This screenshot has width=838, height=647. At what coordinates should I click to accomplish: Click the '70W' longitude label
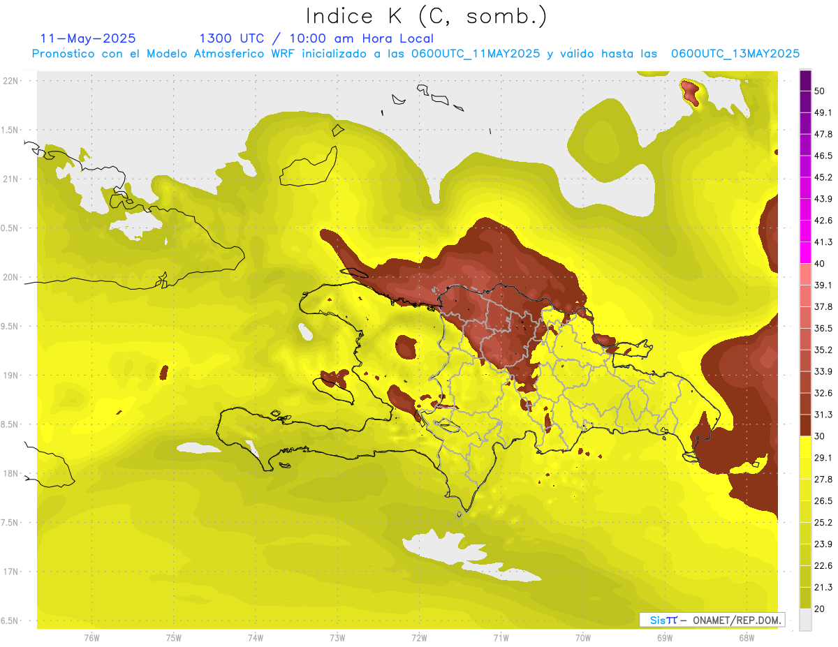[x=583, y=638]
